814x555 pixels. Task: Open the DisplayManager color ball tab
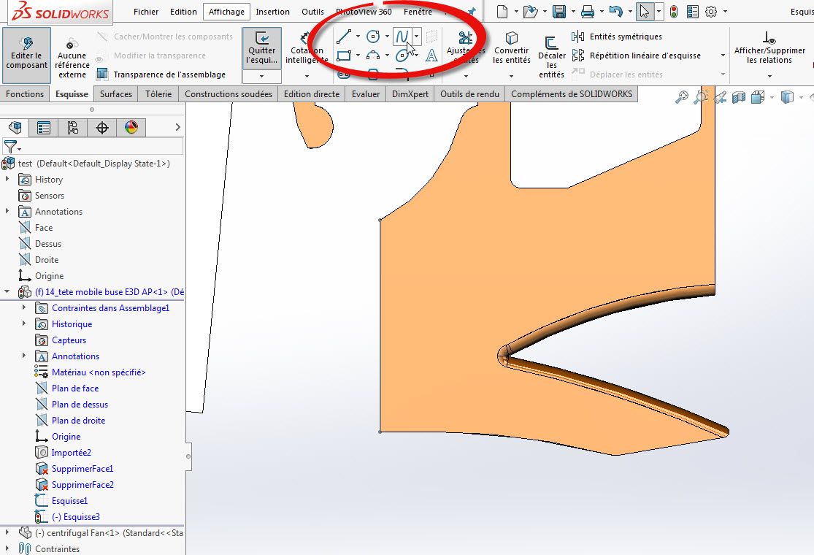[131, 127]
